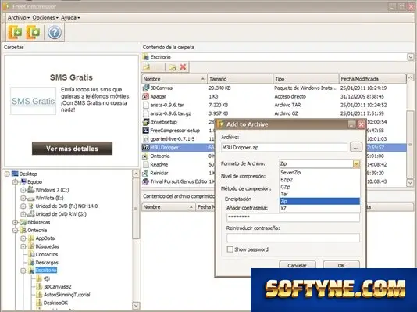Click the extract archive toolbar icon
The image size is (417, 312).
click(34, 33)
